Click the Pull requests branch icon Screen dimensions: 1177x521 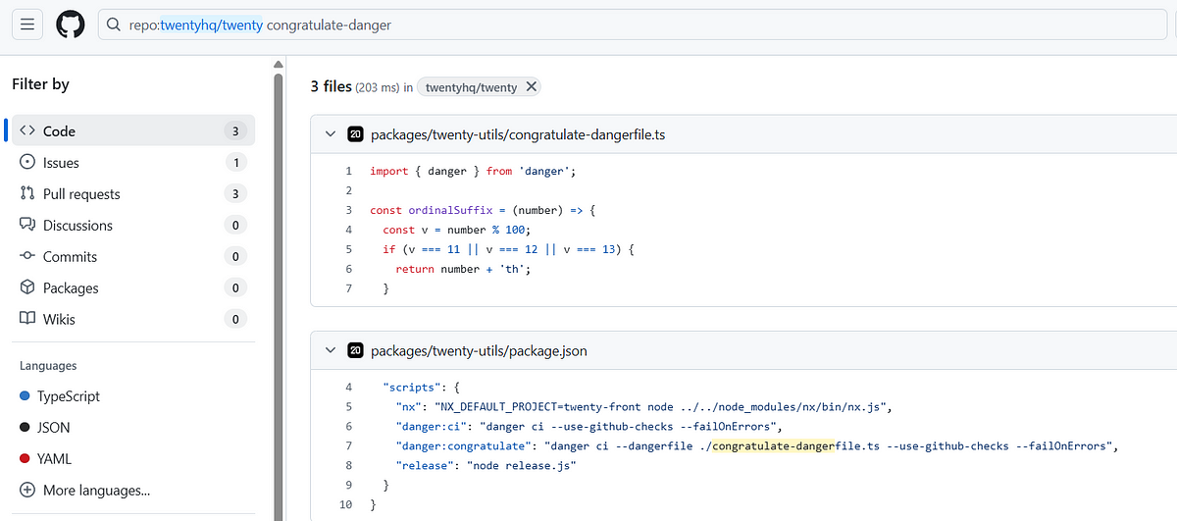pos(27,193)
